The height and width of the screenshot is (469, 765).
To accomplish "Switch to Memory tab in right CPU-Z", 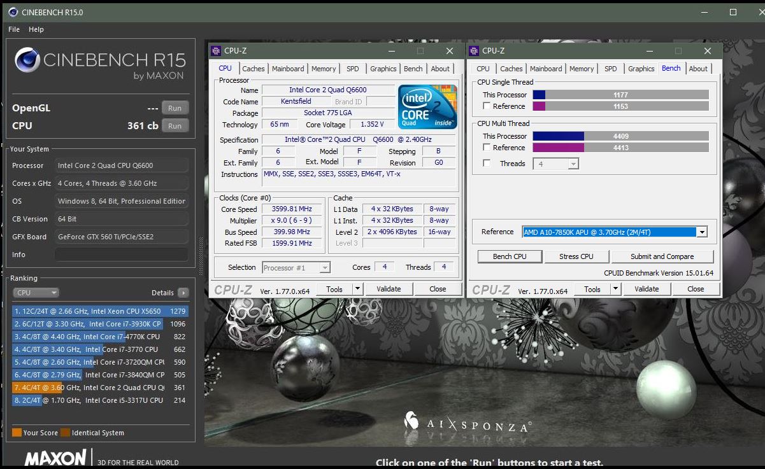I will 582,69.
